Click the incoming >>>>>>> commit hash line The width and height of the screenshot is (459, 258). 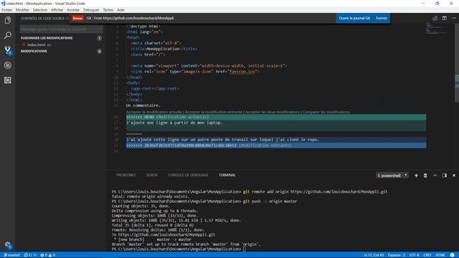pos(276,145)
